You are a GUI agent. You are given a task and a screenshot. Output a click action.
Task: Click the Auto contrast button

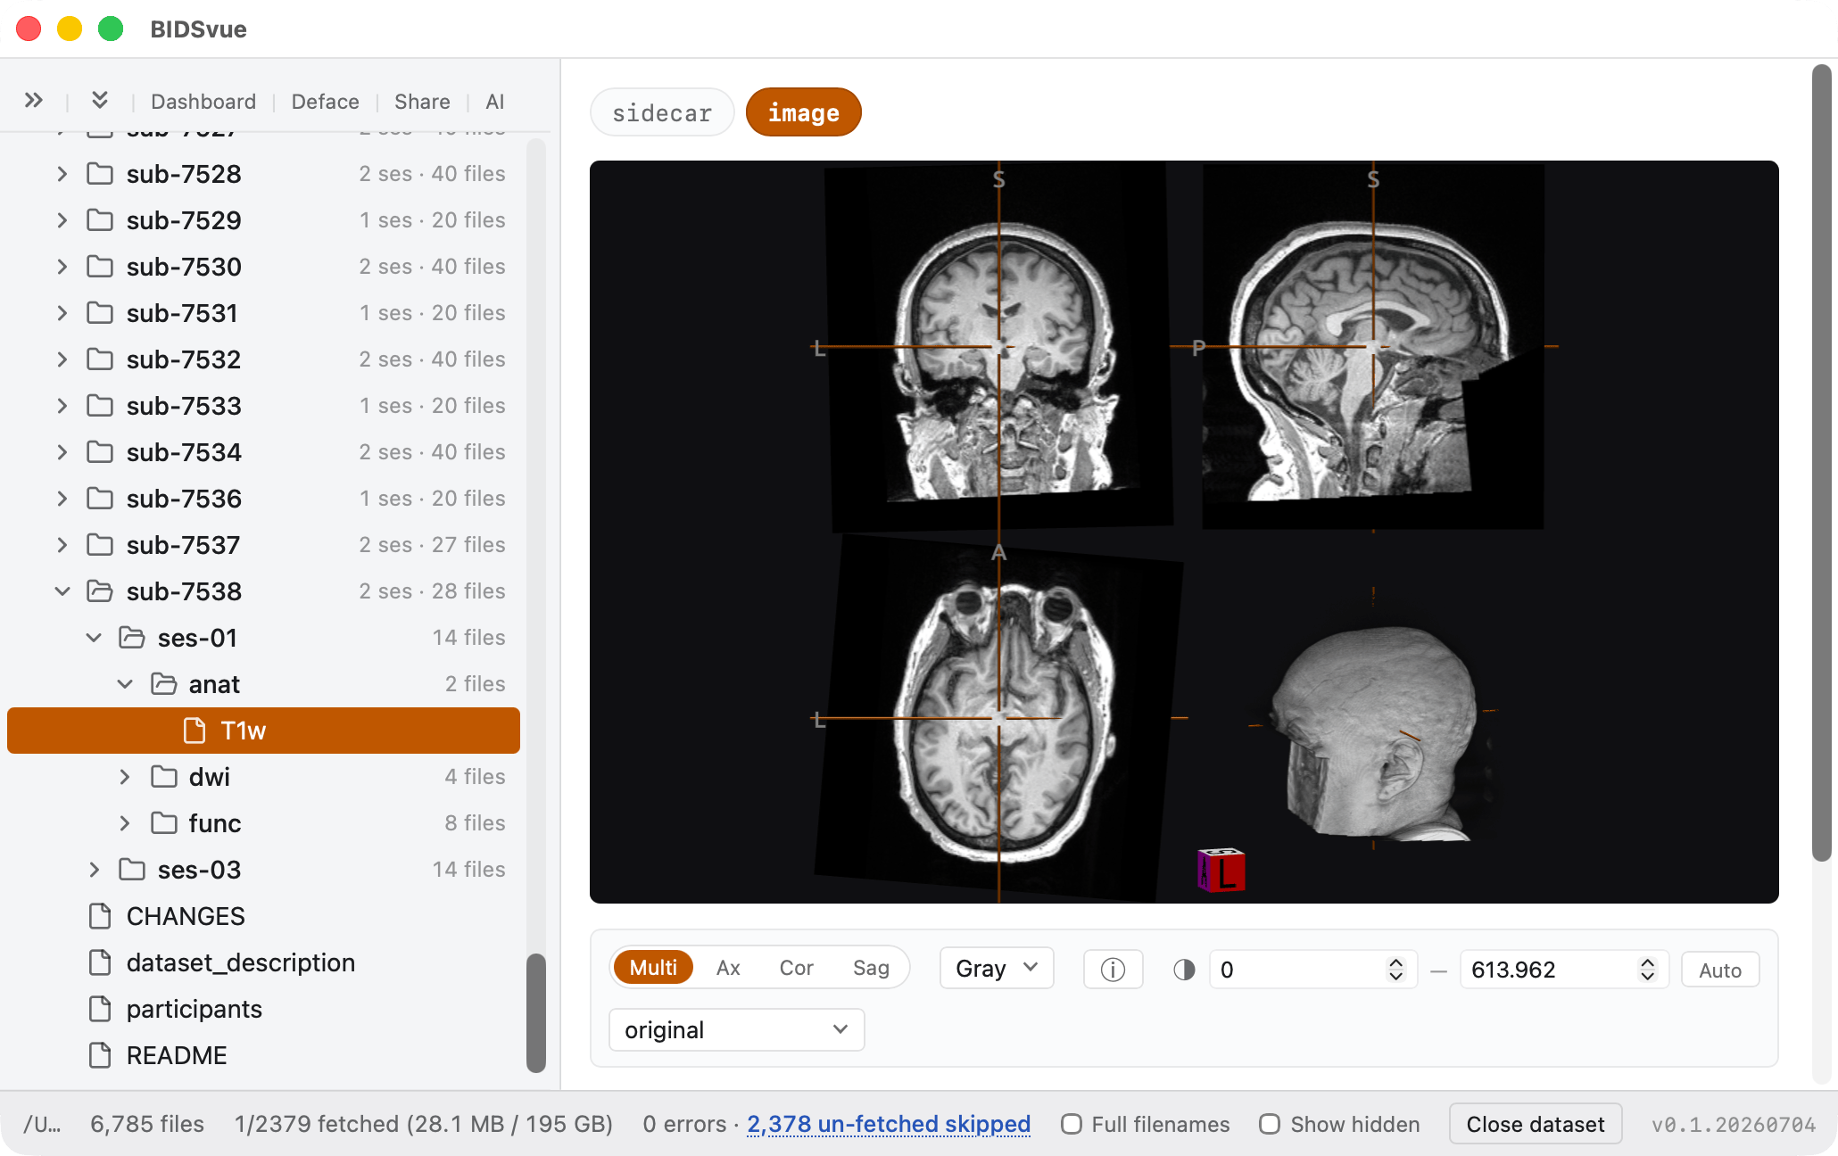[1720, 970]
